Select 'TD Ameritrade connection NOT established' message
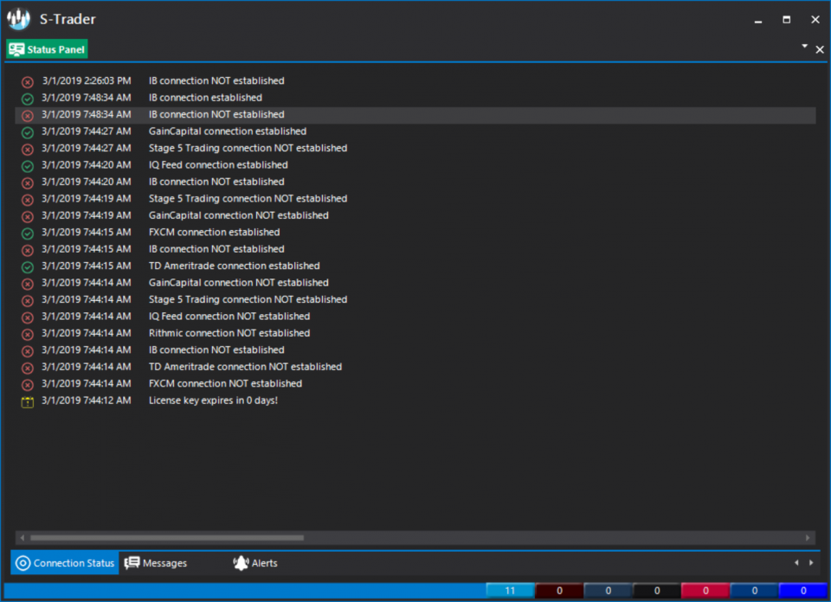The width and height of the screenshot is (831, 602). point(245,367)
